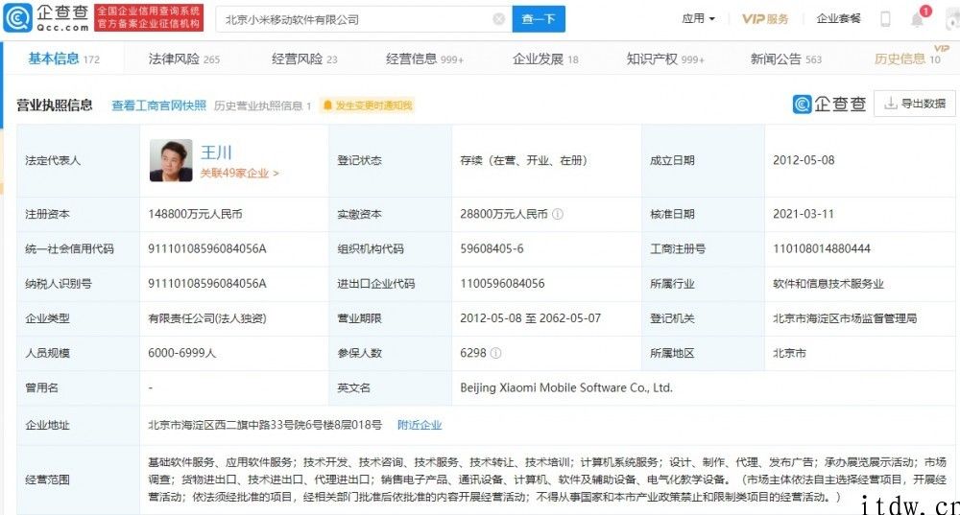The image size is (960, 515).
Task: Click info icon next to 28800万元人民币
Action: point(558,214)
